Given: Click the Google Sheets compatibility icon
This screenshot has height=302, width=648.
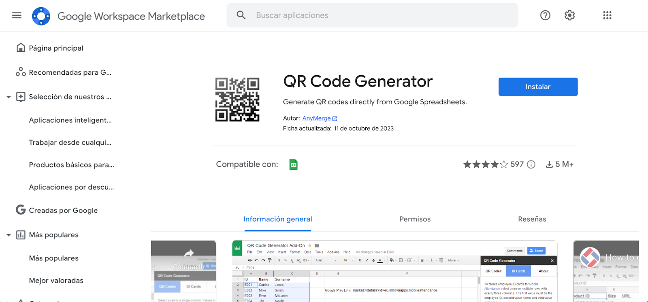Looking at the screenshot, I should click(294, 165).
